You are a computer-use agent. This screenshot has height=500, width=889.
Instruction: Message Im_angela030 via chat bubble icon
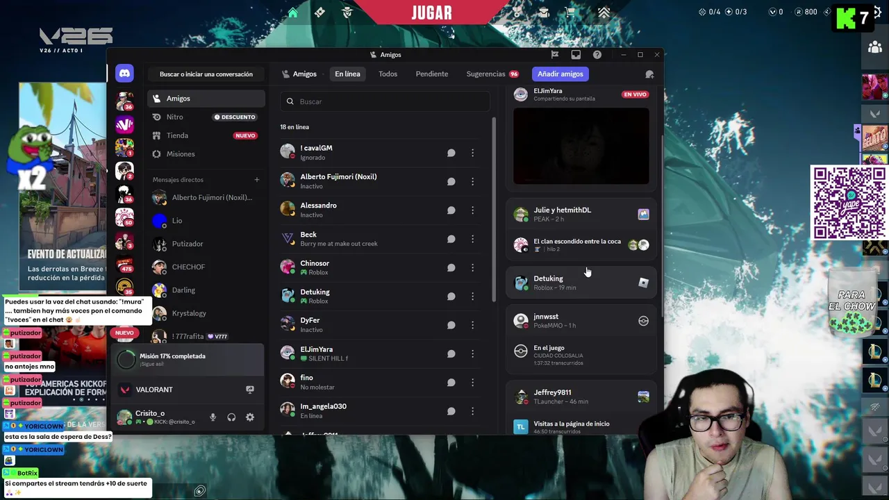451,411
